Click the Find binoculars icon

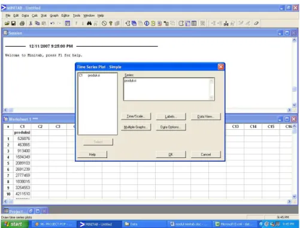89,23
